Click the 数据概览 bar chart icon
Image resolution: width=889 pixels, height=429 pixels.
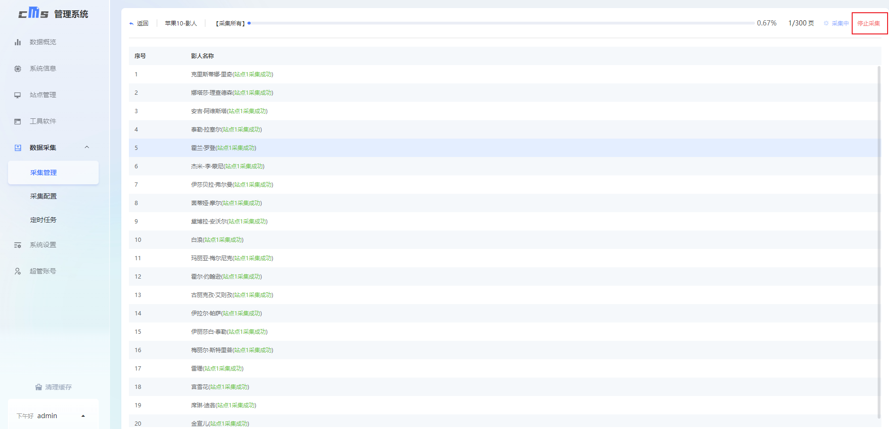17,42
